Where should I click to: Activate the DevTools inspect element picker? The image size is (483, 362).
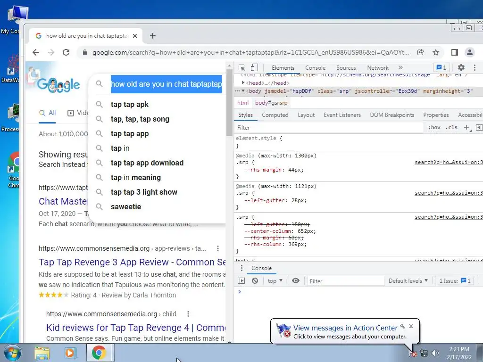point(242,68)
